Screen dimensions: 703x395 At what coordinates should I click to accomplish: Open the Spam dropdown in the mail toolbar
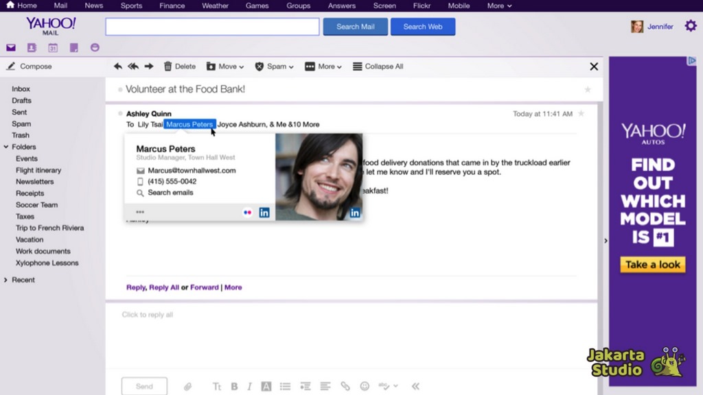coord(274,67)
